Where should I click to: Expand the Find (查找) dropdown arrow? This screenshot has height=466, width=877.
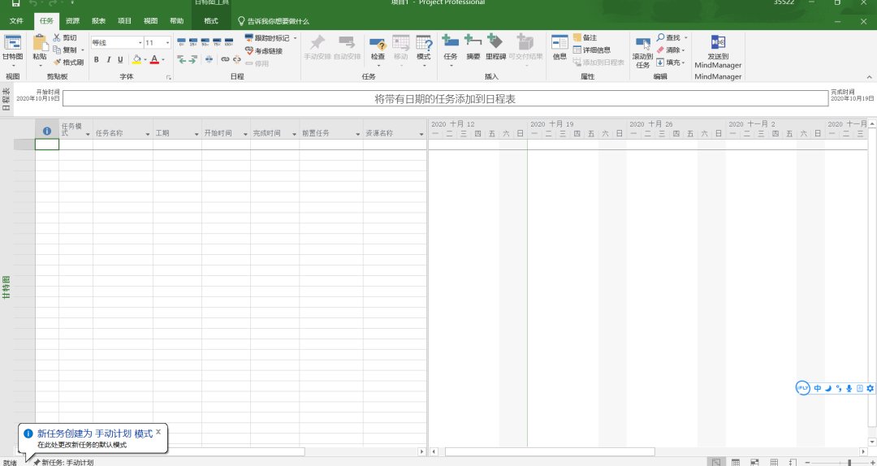pos(685,38)
